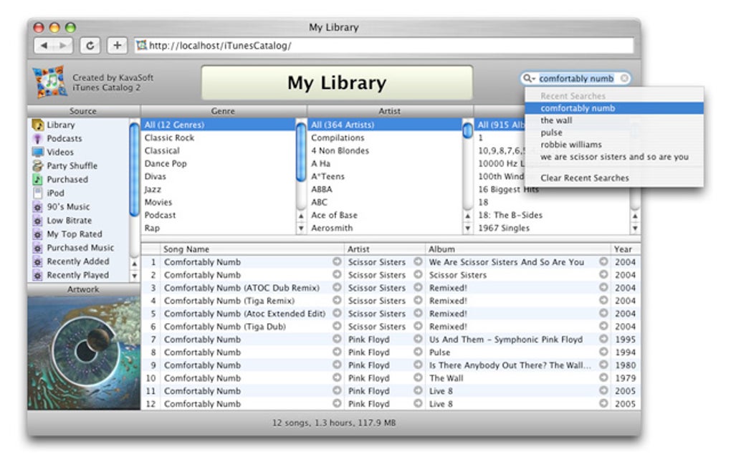Image resolution: width=731 pixels, height=457 pixels.
Task: Click the Low Bitrate playlist gear icon
Action: (x=38, y=221)
